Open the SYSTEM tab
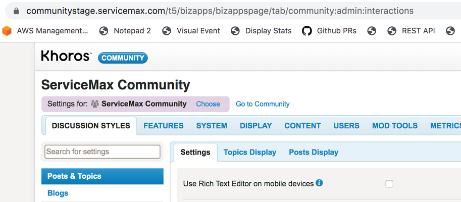The image size is (461, 202). point(212,126)
